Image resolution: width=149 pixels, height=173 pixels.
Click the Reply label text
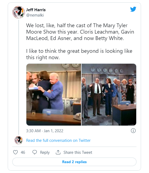tap(45, 152)
